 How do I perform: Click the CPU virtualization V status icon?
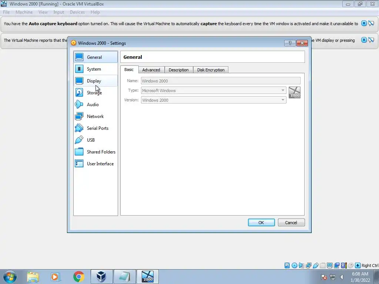tap(343, 266)
